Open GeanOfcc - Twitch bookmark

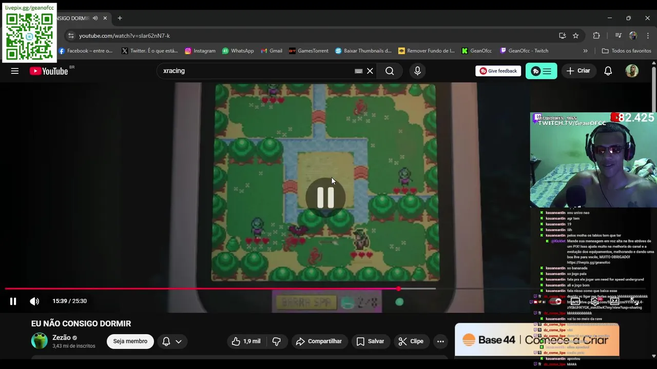(x=524, y=51)
